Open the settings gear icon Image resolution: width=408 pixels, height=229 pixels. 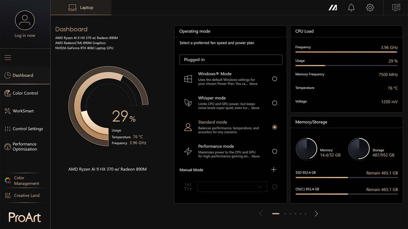tap(370, 7)
